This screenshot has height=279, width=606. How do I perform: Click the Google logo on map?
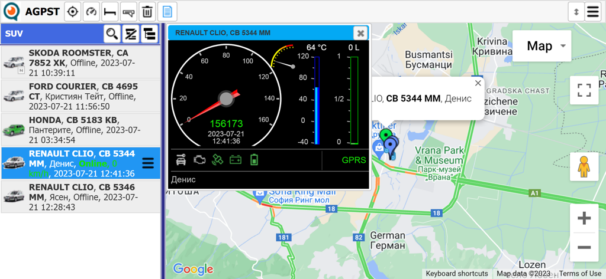(193, 268)
